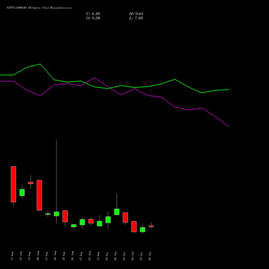Click the "20 Aug" date axis label
Image resolution: width=269 pixels, height=269 pixels.
pos(38,256)
